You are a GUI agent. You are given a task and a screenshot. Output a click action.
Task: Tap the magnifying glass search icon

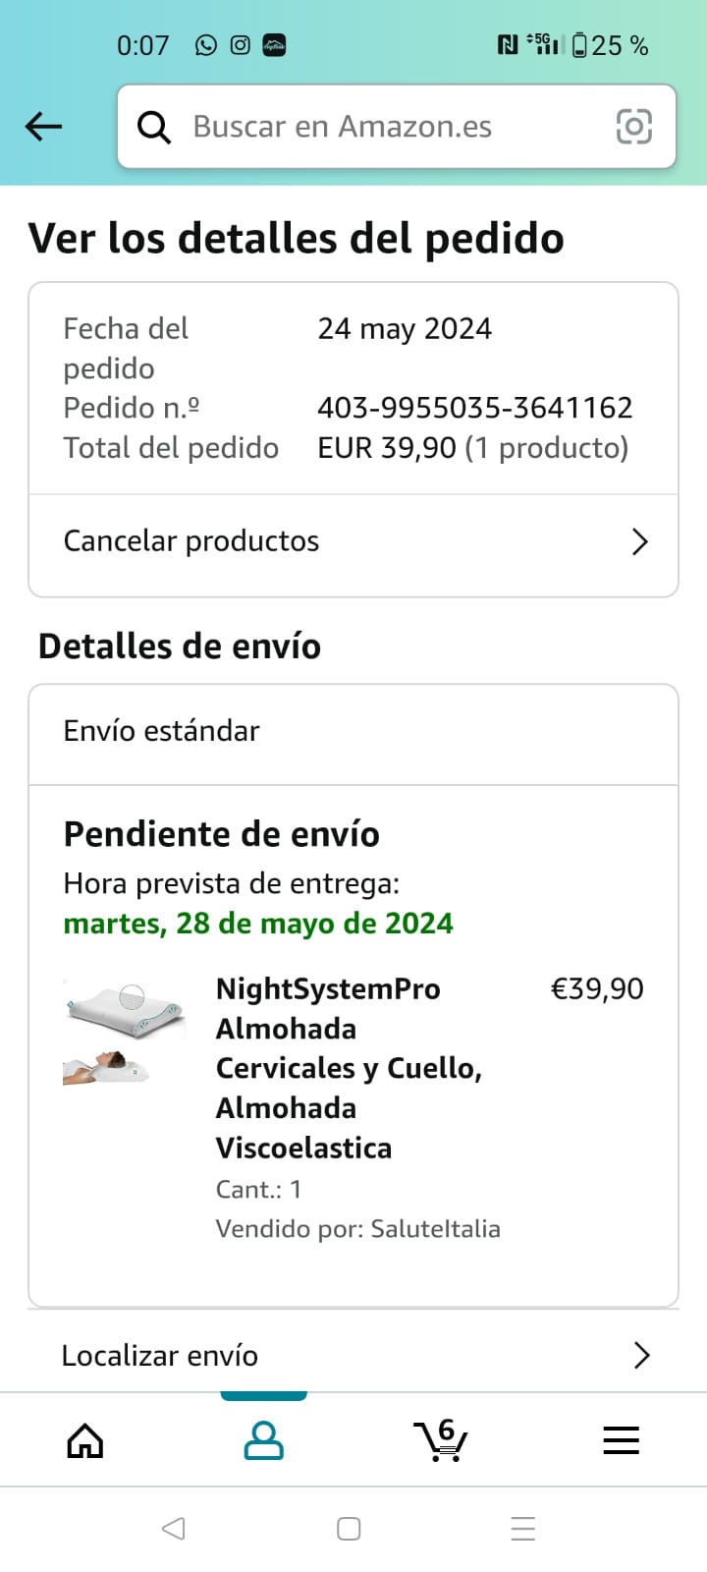154,127
